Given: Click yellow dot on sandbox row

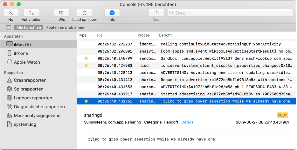Looking at the screenshot, I should (86, 58).
